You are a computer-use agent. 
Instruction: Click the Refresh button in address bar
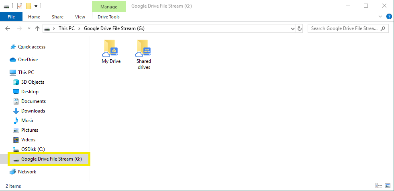point(300,28)
